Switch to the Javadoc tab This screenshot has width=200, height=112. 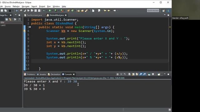point(42,74)
